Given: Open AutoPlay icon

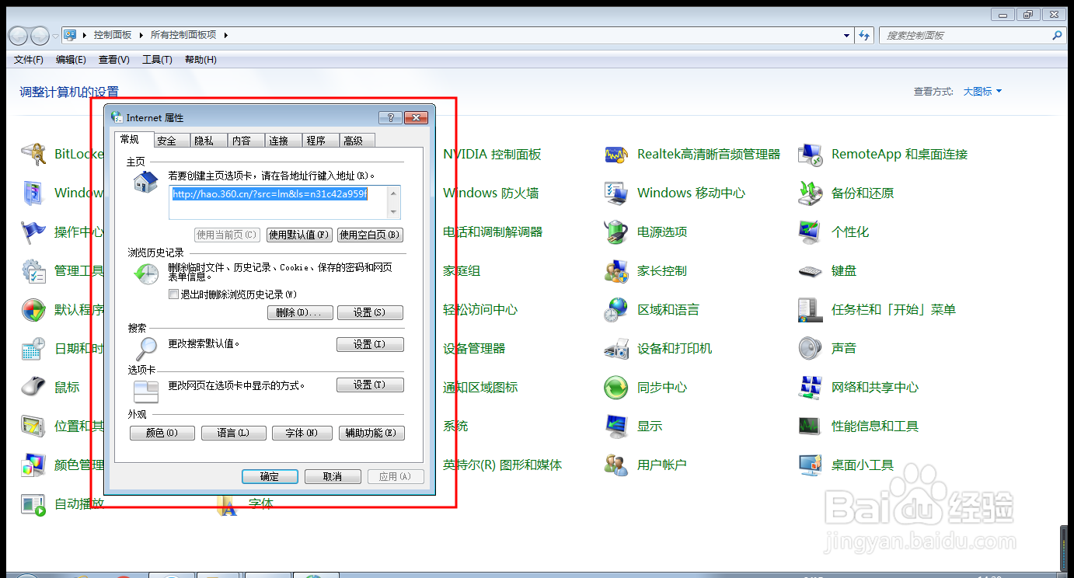Looking at the screenshot, I should click(33, 503).
